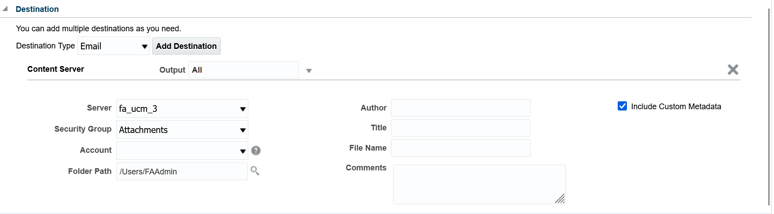Focus the Author text field

461,108
